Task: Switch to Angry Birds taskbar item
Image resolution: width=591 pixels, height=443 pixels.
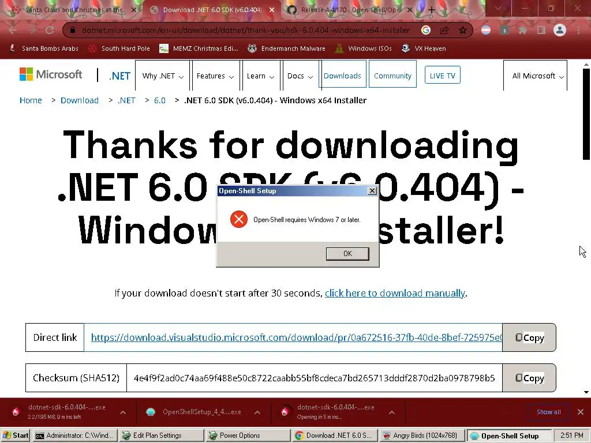Action: click(421, 436)
